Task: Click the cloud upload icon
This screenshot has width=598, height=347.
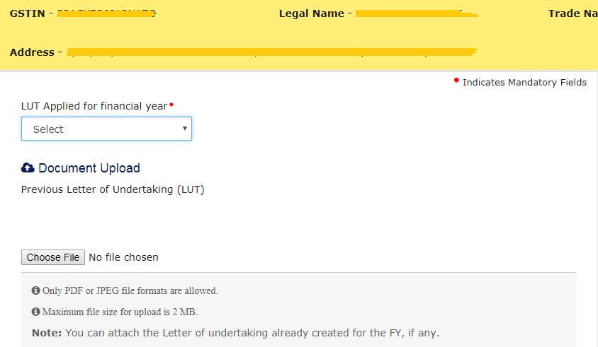Action: click(28, 167)
